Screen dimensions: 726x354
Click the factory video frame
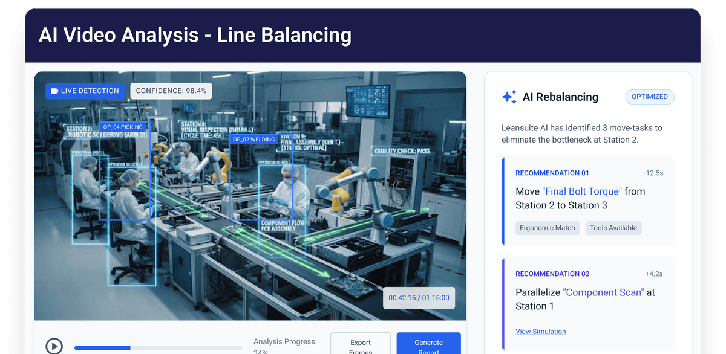pos(250,196)
